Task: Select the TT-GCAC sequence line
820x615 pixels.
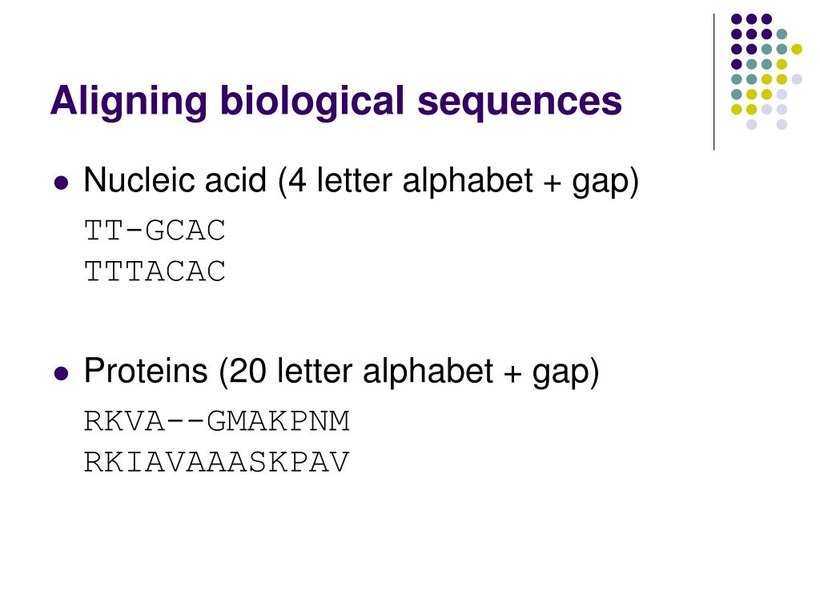Action: tap(155, 231)
